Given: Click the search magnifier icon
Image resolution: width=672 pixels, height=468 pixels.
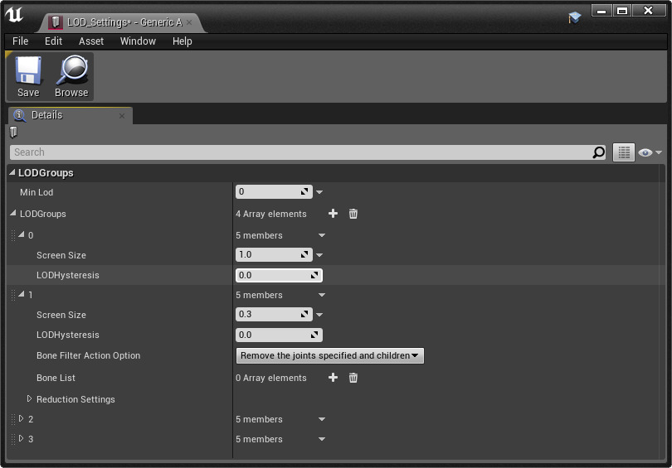Looking at the screenshot, I should (599, 152).
